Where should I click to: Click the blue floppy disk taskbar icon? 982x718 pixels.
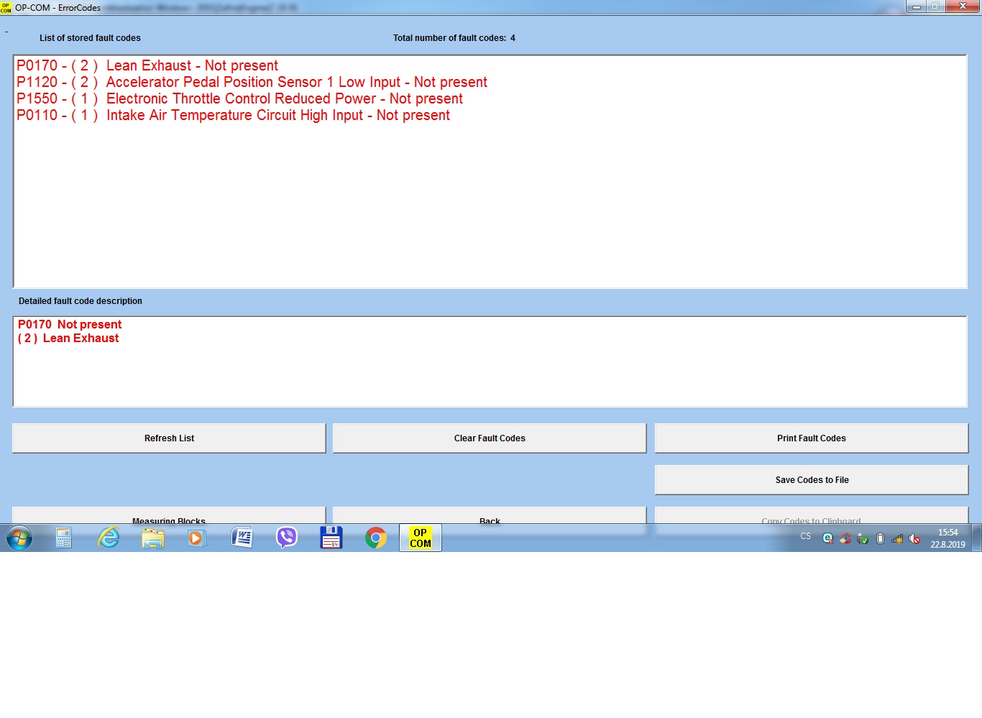[x=331, y=538]
